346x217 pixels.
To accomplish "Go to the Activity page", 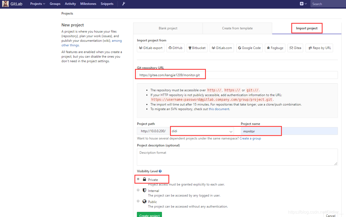I will click(x=70, y=4).
